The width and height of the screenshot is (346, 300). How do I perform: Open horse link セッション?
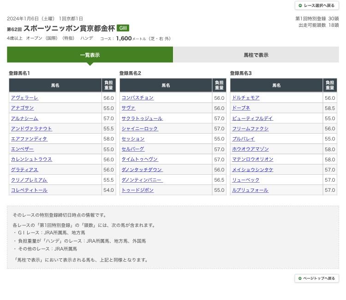click(133, 139)
